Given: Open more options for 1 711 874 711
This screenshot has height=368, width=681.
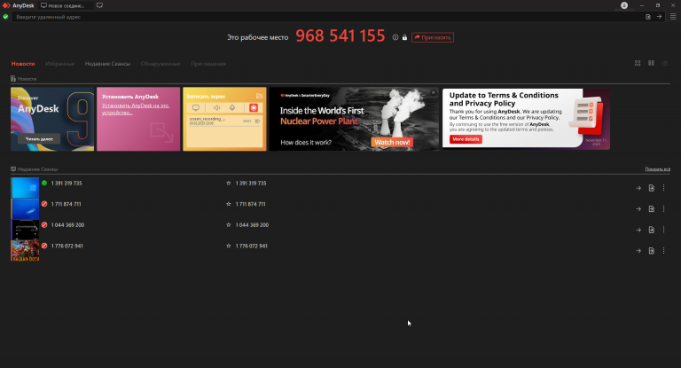Looking at the screenshot, I should point(663,208).
